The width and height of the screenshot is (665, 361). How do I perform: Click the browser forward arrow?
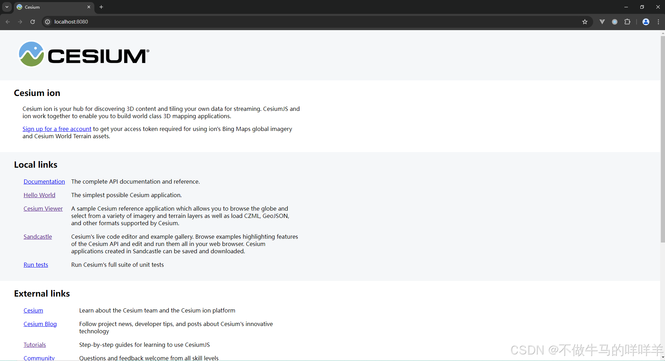point(20,22)
